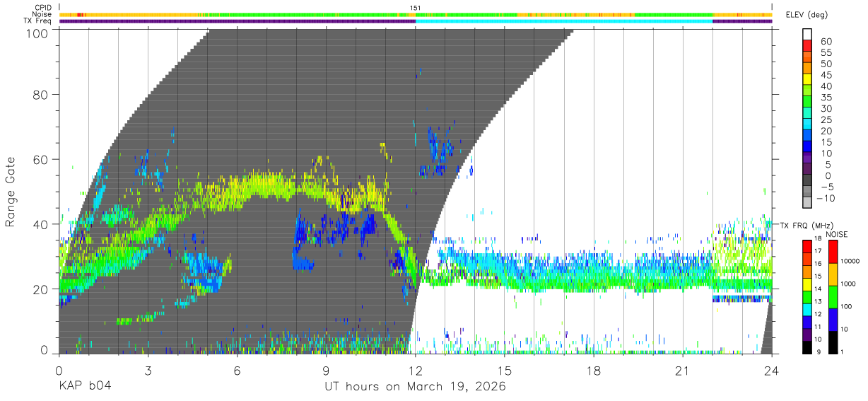The width and height of the screenshot is (868, 401).
Task: Click the x-axis tick label '12'
Action: click(415, 371)
